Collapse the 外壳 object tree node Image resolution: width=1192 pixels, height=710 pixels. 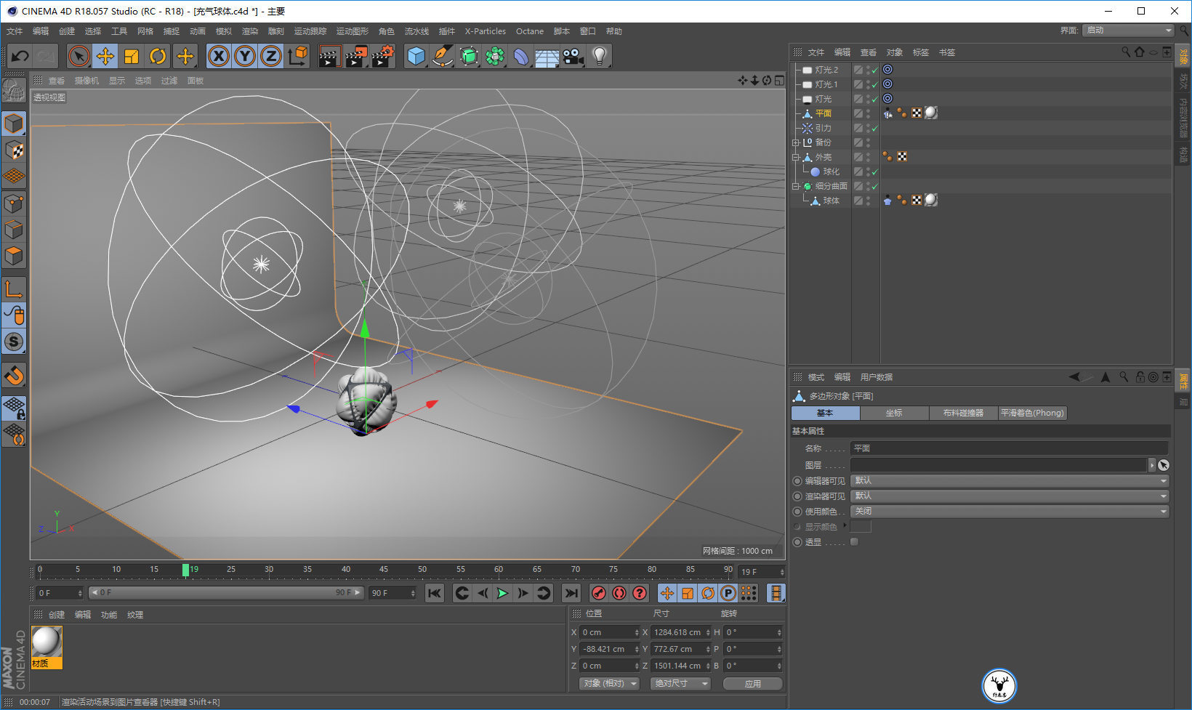point(796,157)
